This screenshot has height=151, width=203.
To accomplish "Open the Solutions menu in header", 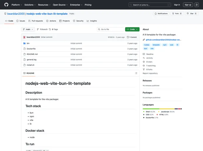I will pos(30,5).
